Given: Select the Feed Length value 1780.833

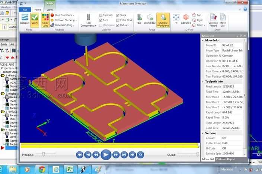Looking at the screenshot, I should 228,86.
